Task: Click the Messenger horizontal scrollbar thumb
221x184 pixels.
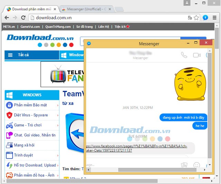Action: pyautogui.click(x=157, y=170)
